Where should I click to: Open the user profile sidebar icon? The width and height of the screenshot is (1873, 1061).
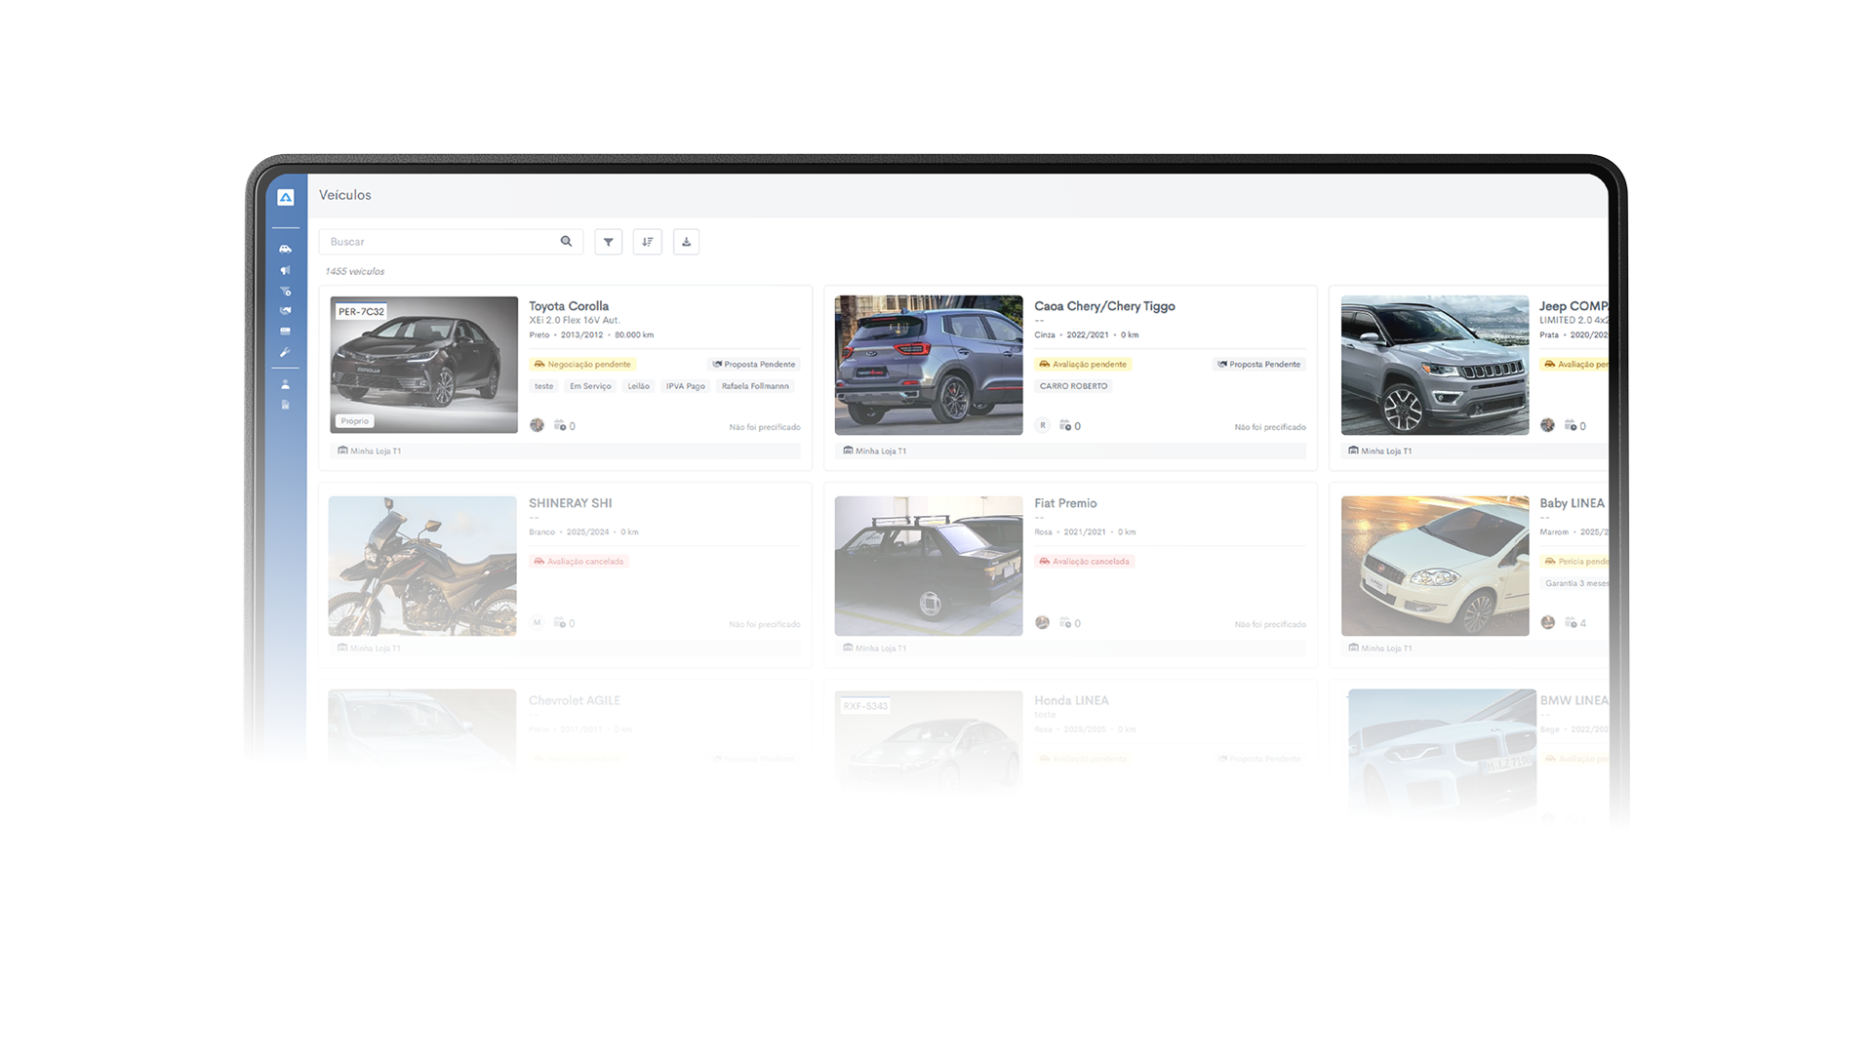tap(285, 384)
